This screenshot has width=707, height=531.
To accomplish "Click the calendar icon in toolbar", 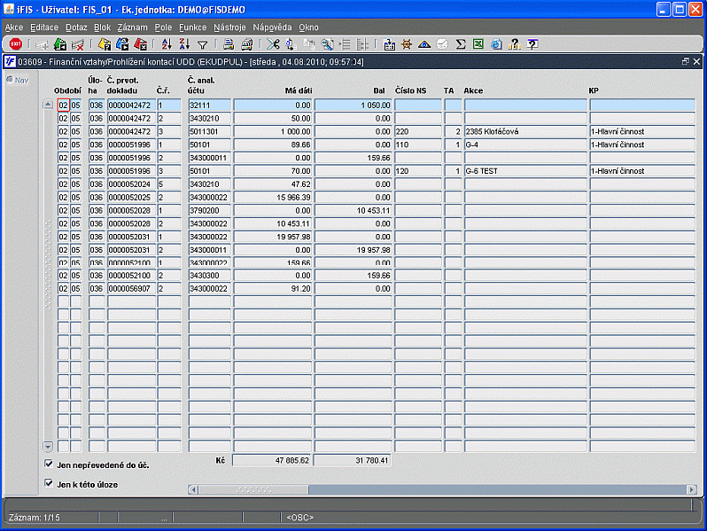I will (389, 44).
